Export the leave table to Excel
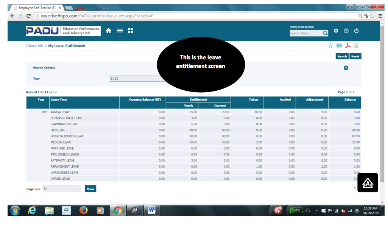This screenshot has width=388, height=228. (x=355, y=45)
